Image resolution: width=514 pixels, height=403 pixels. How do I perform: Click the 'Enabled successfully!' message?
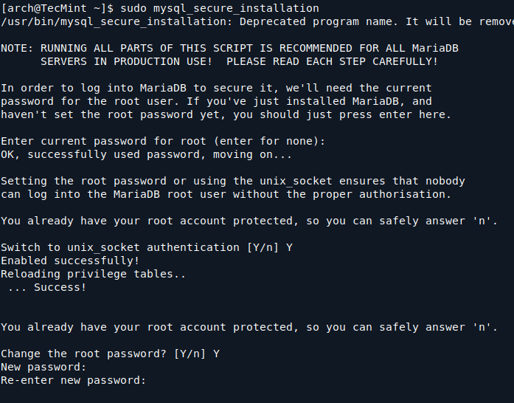[70, 261]
